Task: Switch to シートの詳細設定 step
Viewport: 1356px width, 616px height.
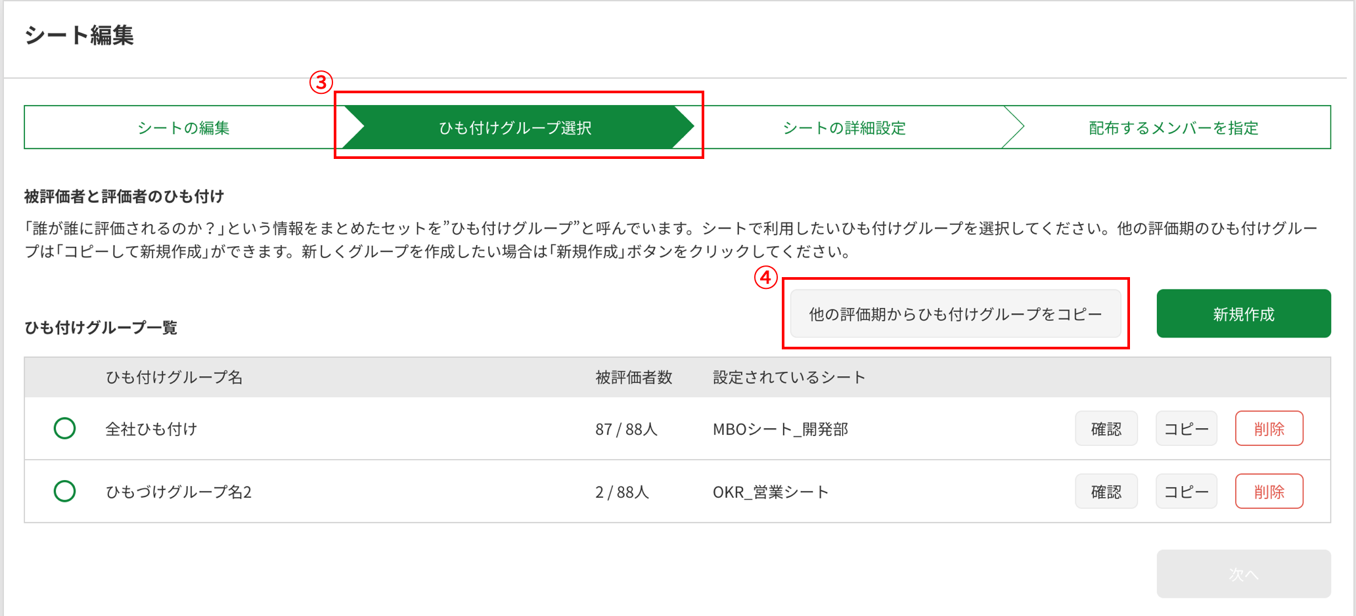Action: coord(844,127)
